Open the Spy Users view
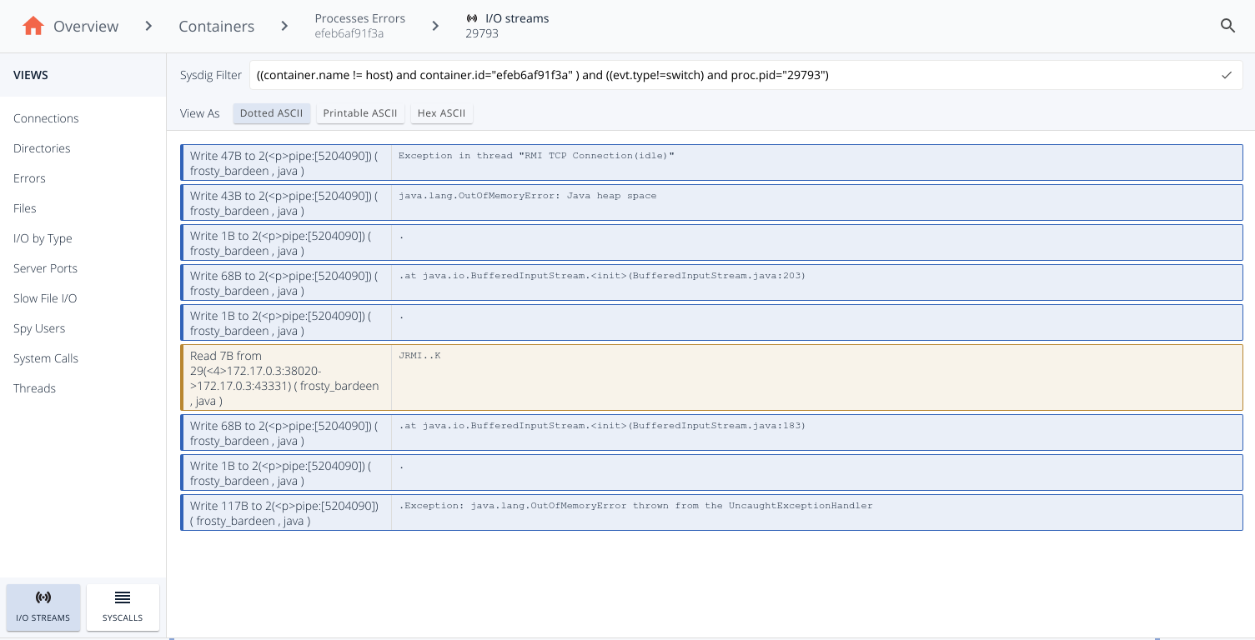 [x=39, y=328]
